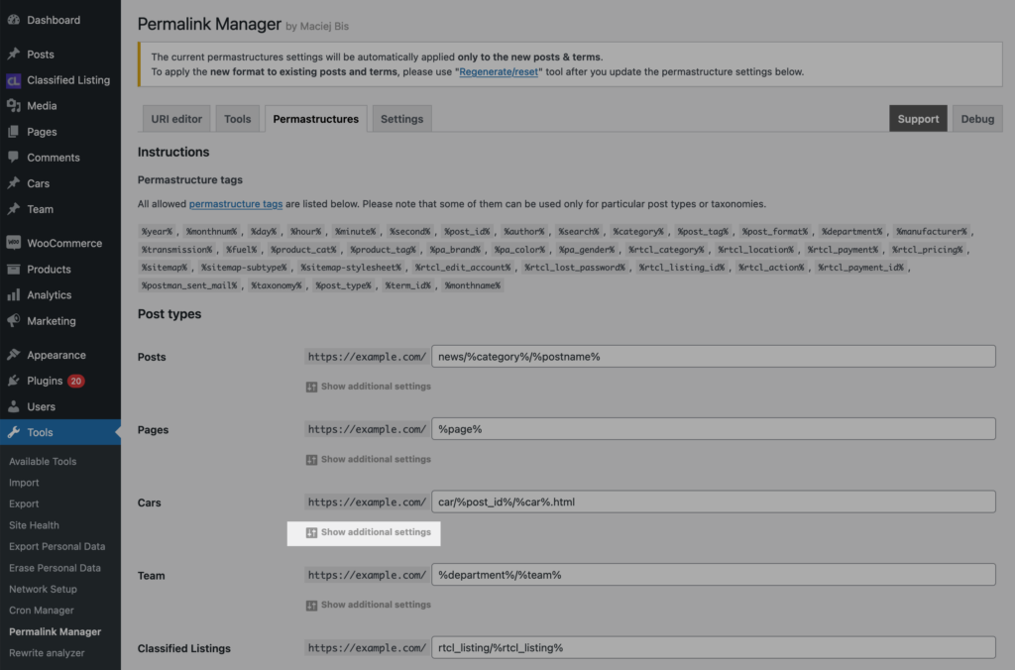
Task: Open Permalink Manager submenu item
Action: pos(56,631)
